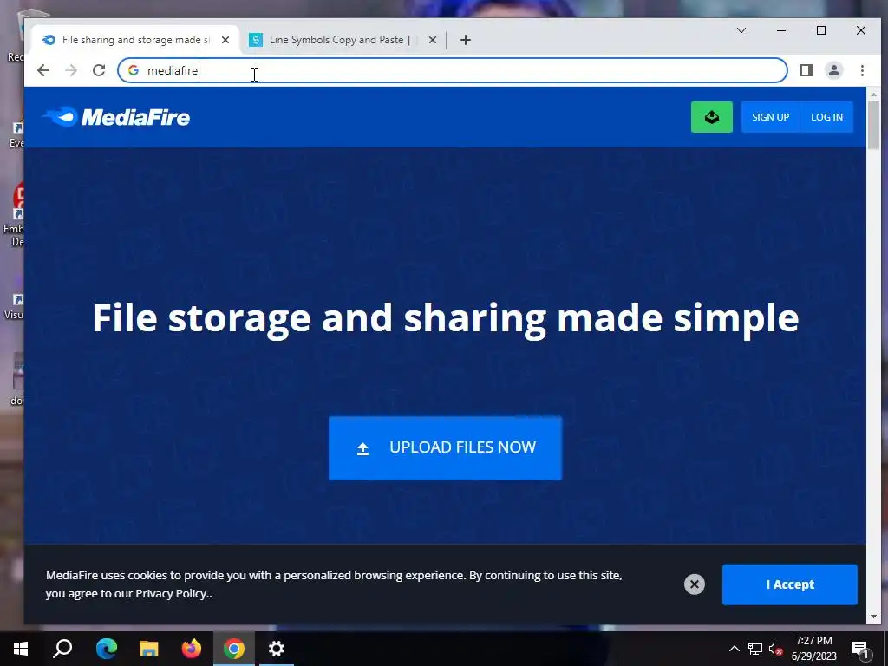This screenshot has height=666, width=888.
Task: Open Chrome side panel icon
Action: (x=806, y=70)
